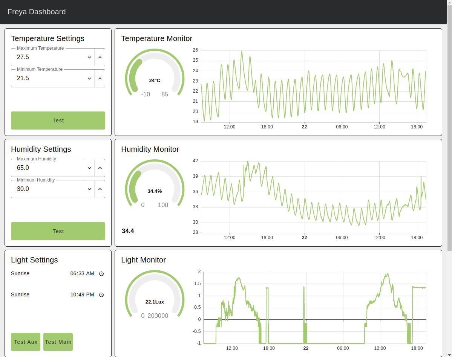
Task: Click the down chevron on Minimum Humidity
Action: coord(89,189)
